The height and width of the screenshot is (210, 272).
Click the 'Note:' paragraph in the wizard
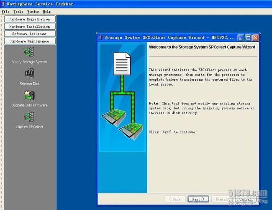click(x=202, y=108)
